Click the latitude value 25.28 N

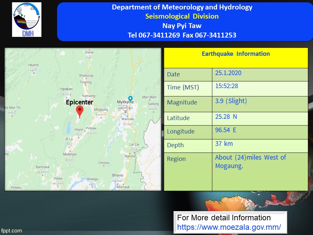click(226, 117)
